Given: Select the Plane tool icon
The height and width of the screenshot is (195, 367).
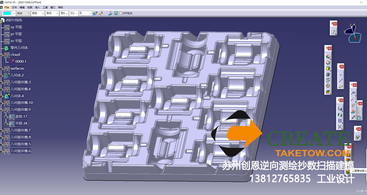Looking at the screenshot, I should click(341, 86).
